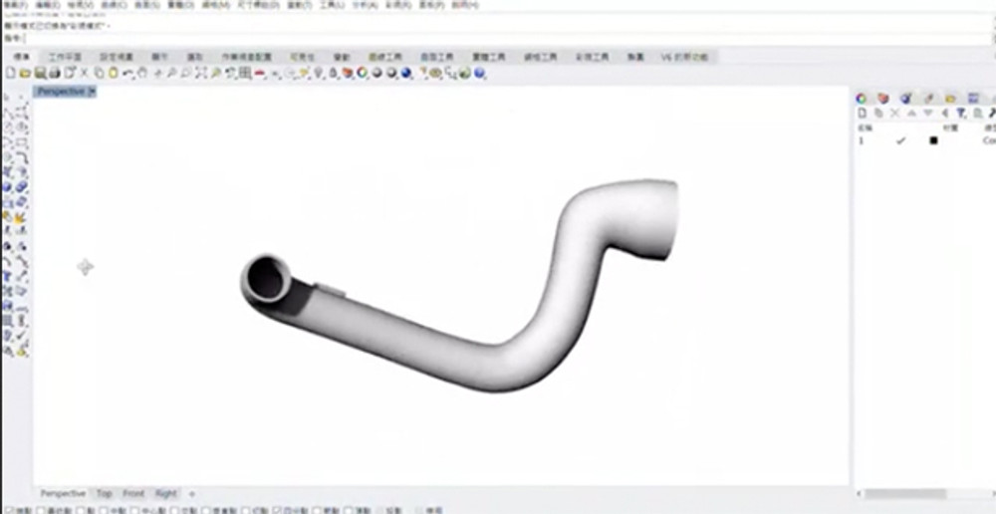The image size is (996, 514).
Task: Toggle the 中心點 osnap checkbox
Action: click(135, 510)
